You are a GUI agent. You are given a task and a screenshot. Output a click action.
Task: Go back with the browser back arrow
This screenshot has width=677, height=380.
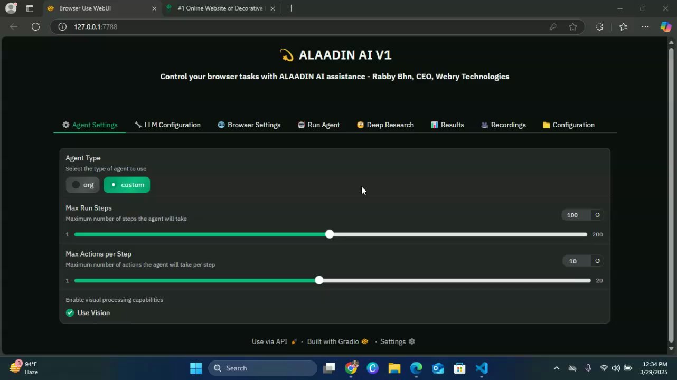click(14, 26)
